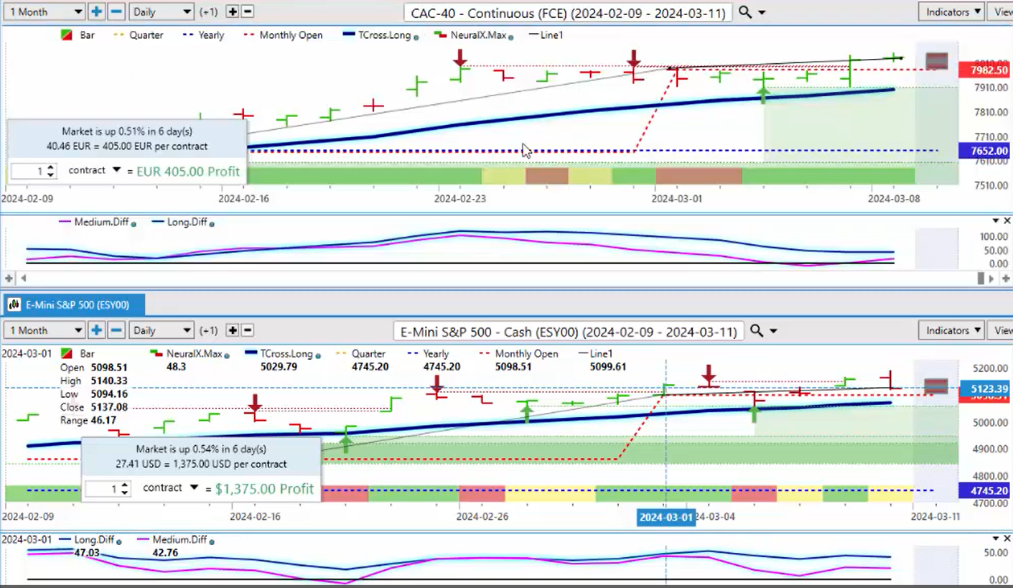Click the candlestick icon on the E-Mini tab

[14, 304]
